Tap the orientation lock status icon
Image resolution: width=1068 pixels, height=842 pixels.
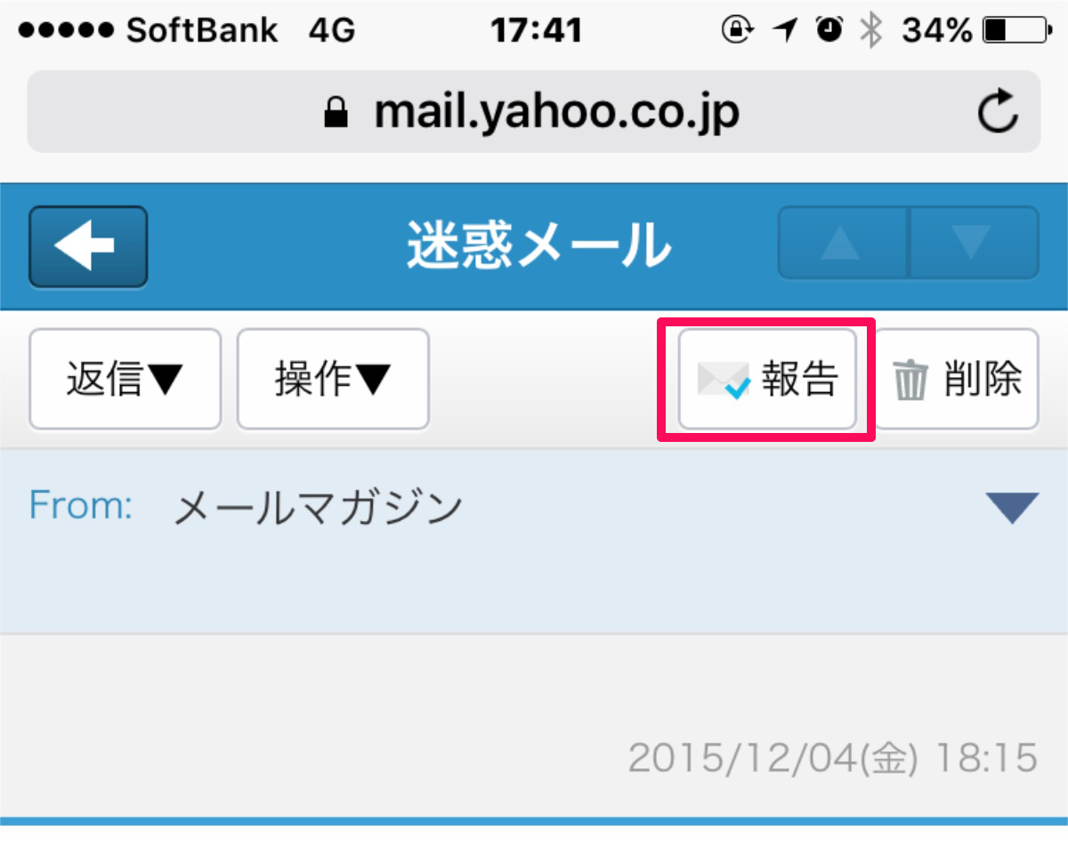(738, 31)
